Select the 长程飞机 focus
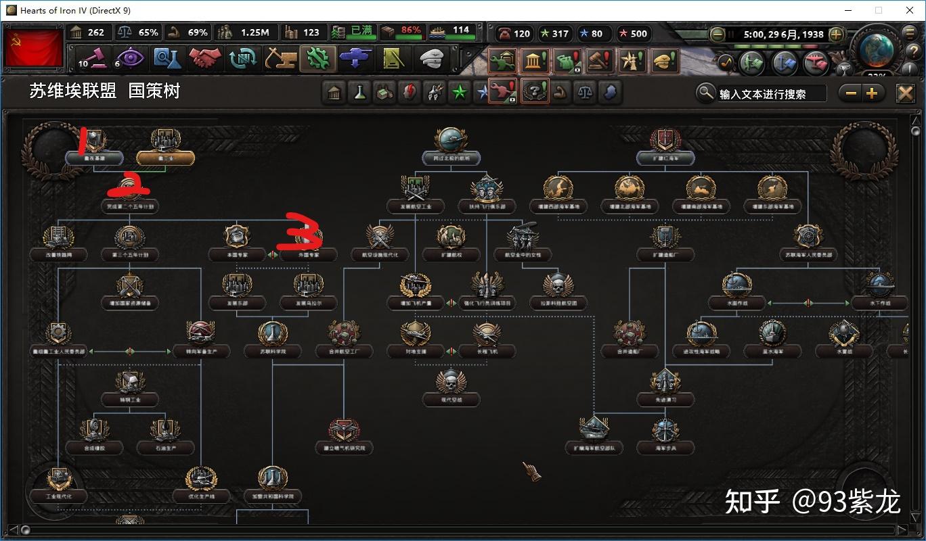This screenshot has width=926, height=541. click(487, 341)
